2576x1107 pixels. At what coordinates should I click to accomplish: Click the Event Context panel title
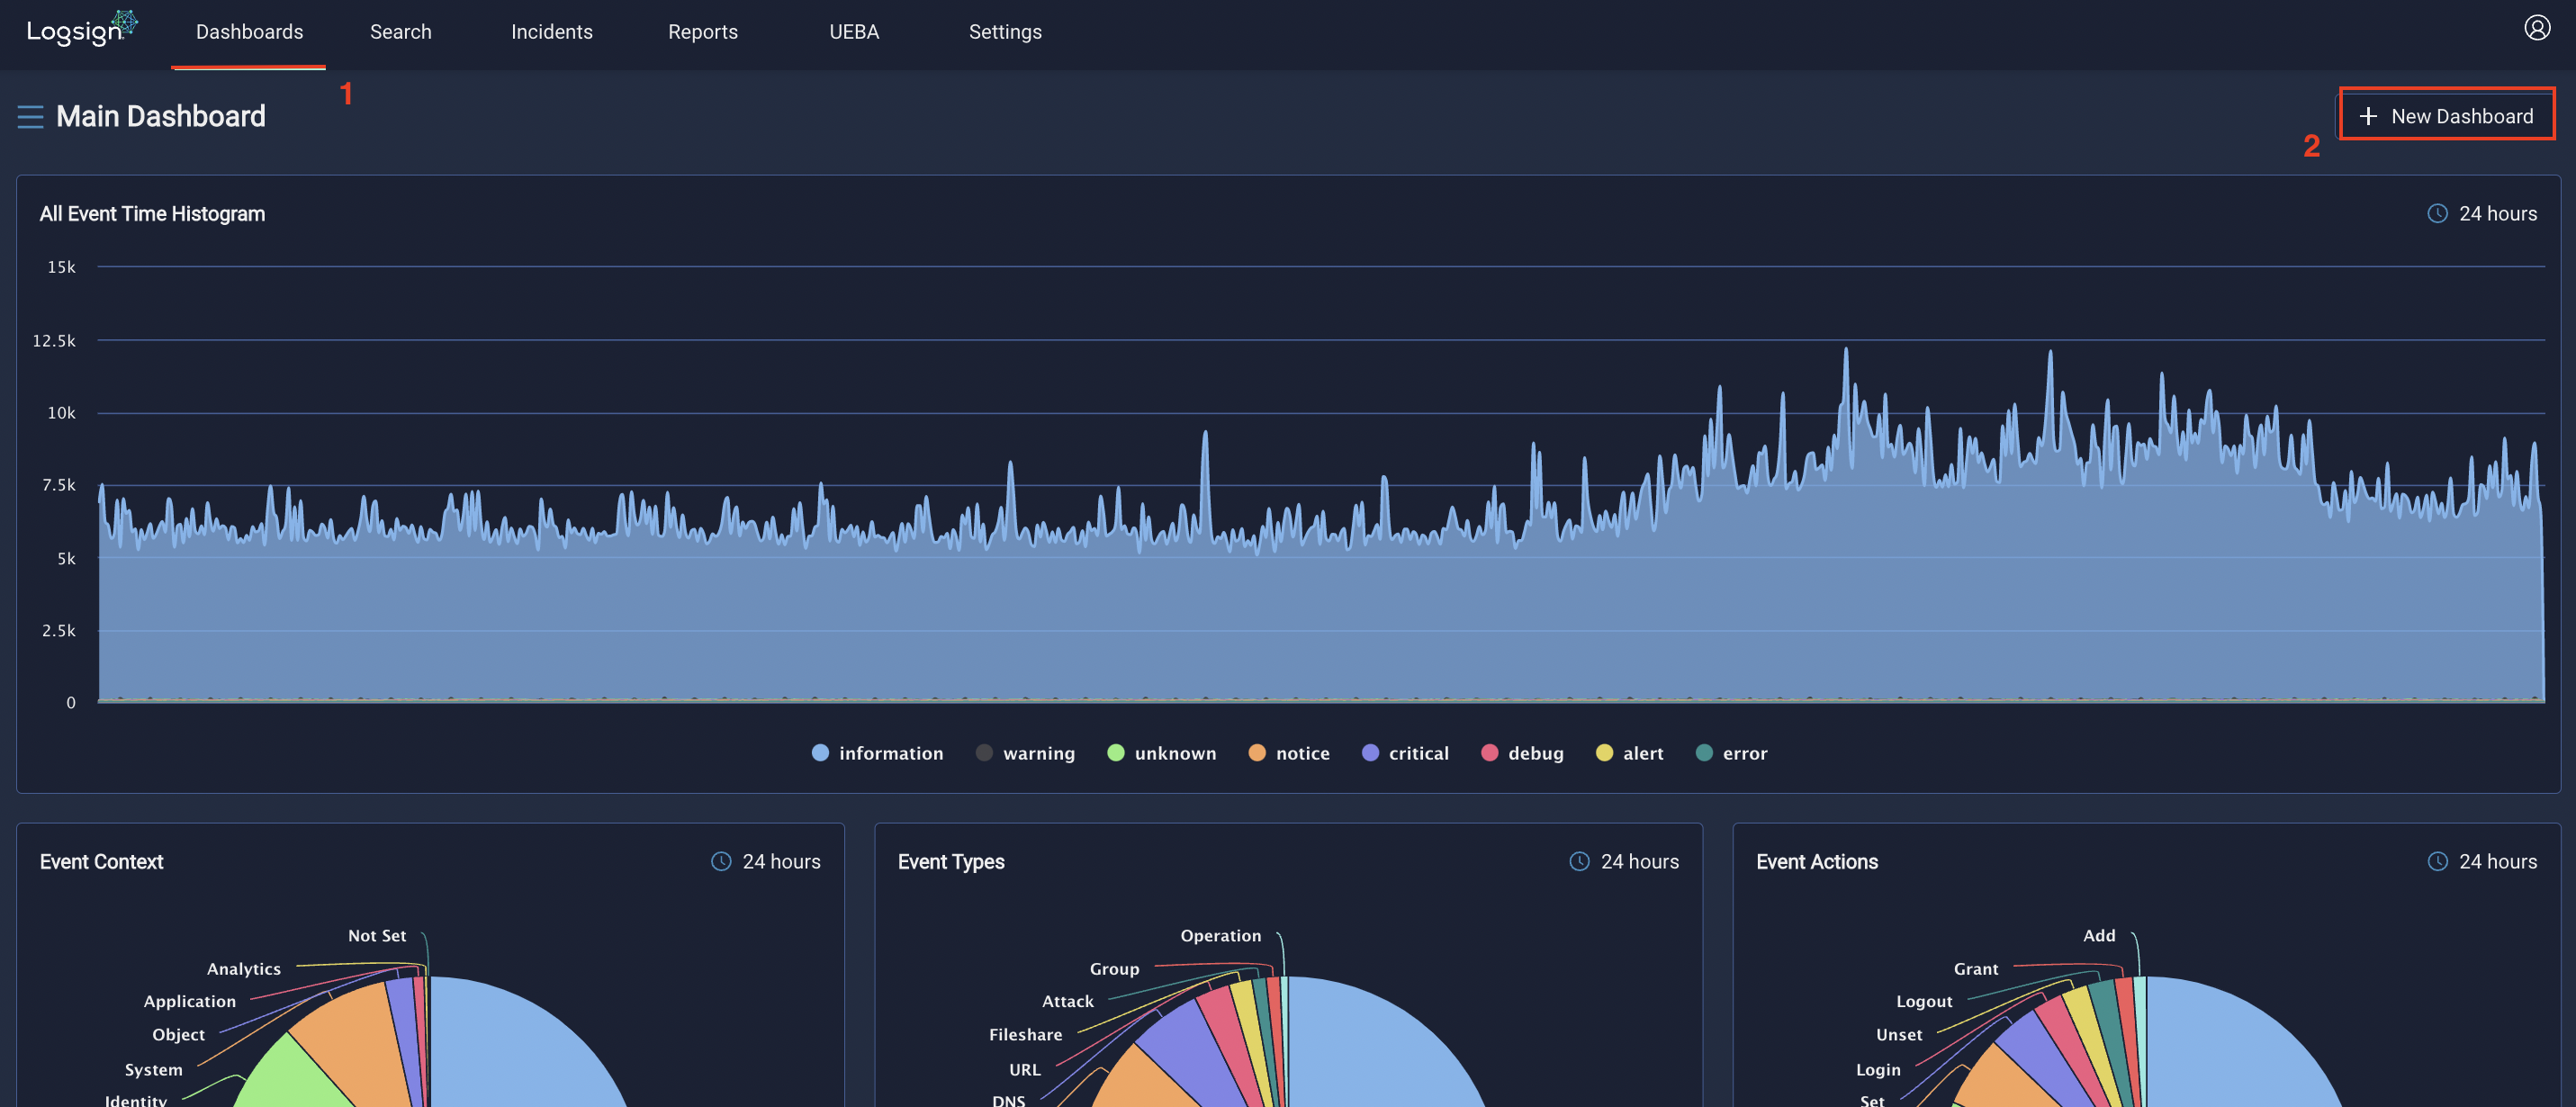coord(101,862)
